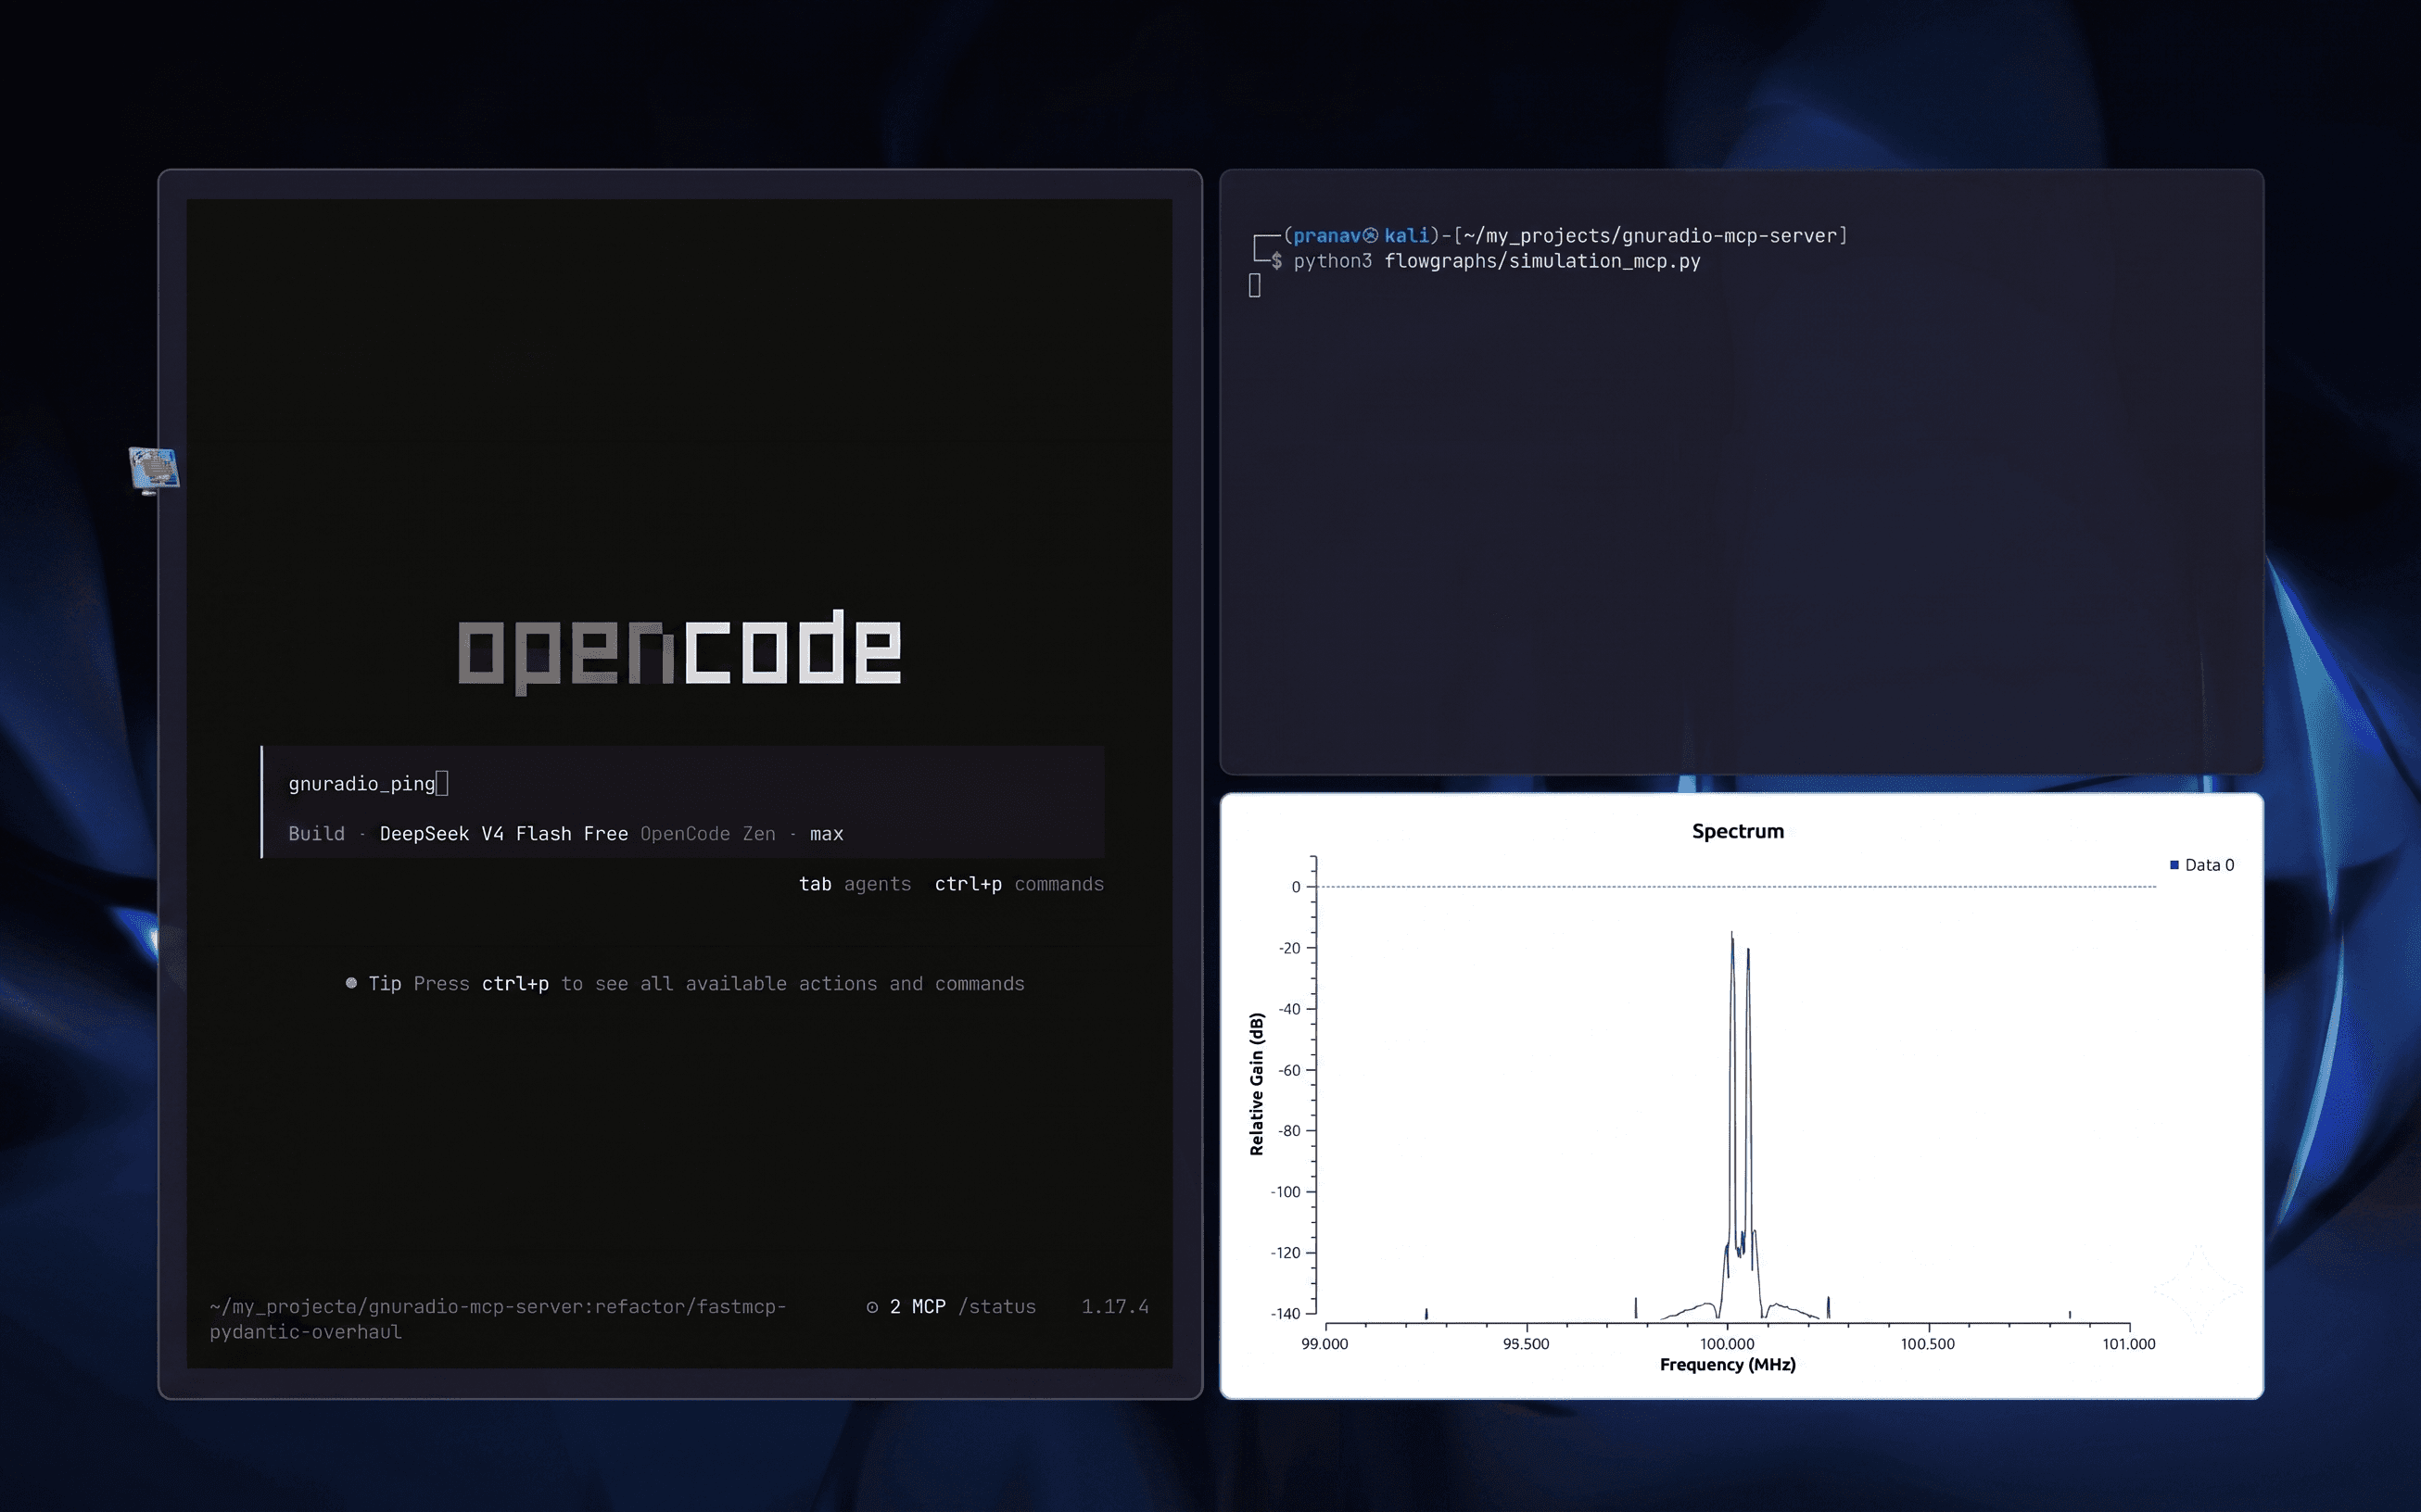Click the max variant label

click(x=827, y=834)
